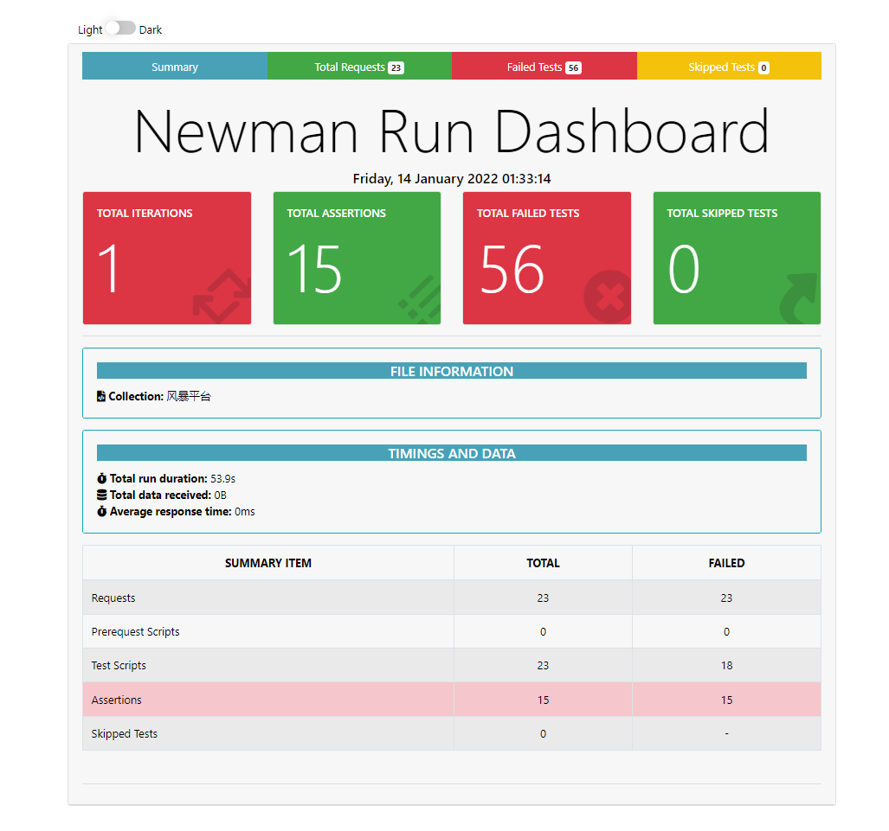Image resolution: width=889 pixels, height=831 pixels.
Task: Click the database icon beside Total data received
Action: pyautogui.click(x=102, y=495)
